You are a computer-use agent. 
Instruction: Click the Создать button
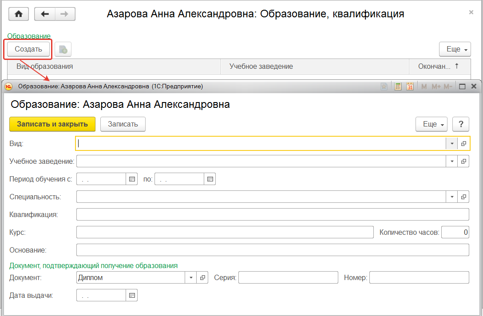click(x=28, y=49)
